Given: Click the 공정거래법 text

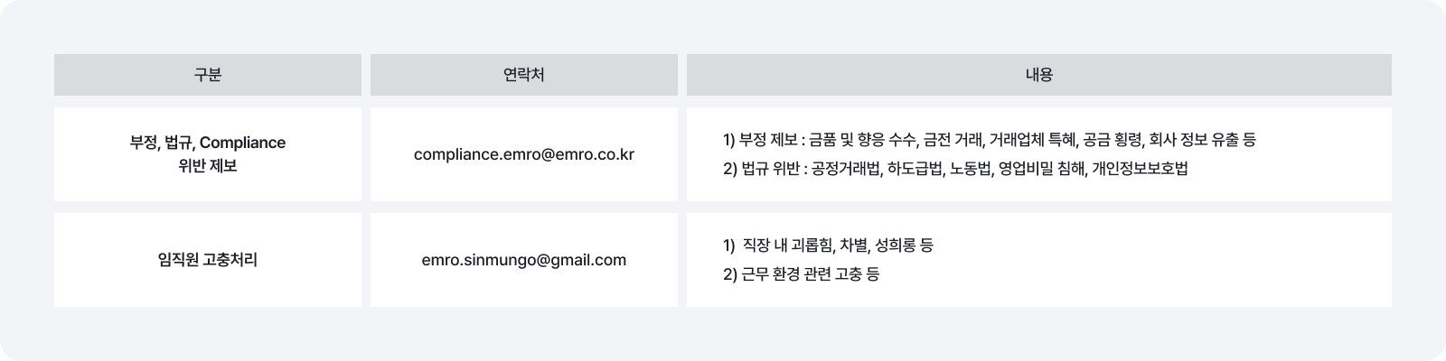Looking at the screenshot, I should 845,169.
